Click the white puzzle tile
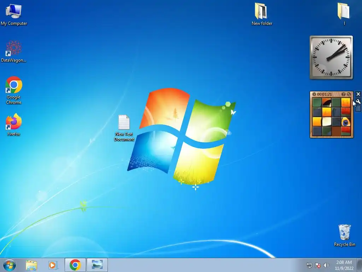362x272 pixels. pyautogui.click(x=327, y=122)
